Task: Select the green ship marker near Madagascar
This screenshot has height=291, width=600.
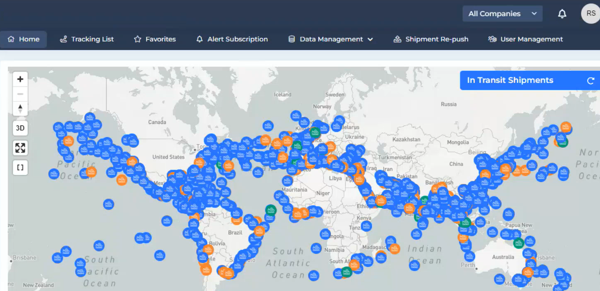Action: pos(346,272)
